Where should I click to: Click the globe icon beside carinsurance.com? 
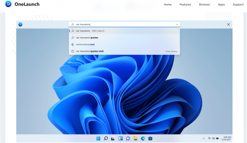click(73, 45)
